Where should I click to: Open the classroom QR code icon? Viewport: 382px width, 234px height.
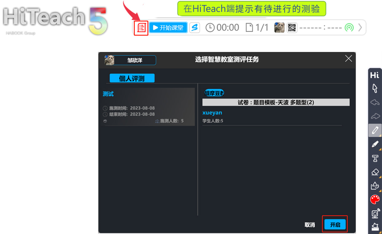292,28
